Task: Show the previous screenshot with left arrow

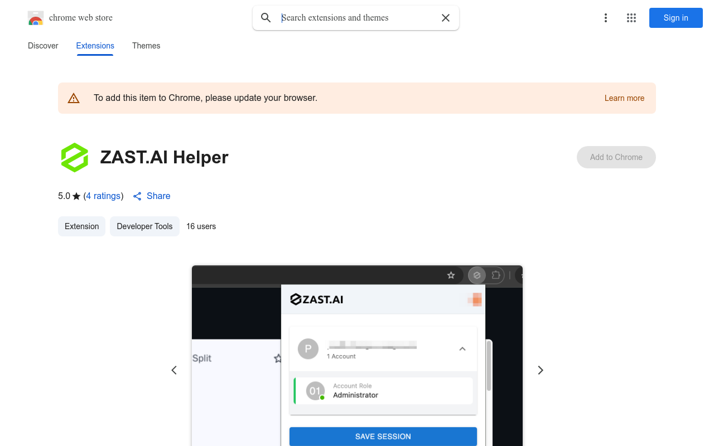Action: 174,370
